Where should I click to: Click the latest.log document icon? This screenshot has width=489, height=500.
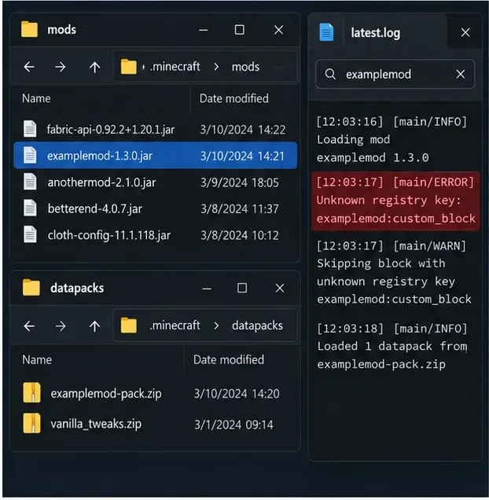click(x=326, y=32)
